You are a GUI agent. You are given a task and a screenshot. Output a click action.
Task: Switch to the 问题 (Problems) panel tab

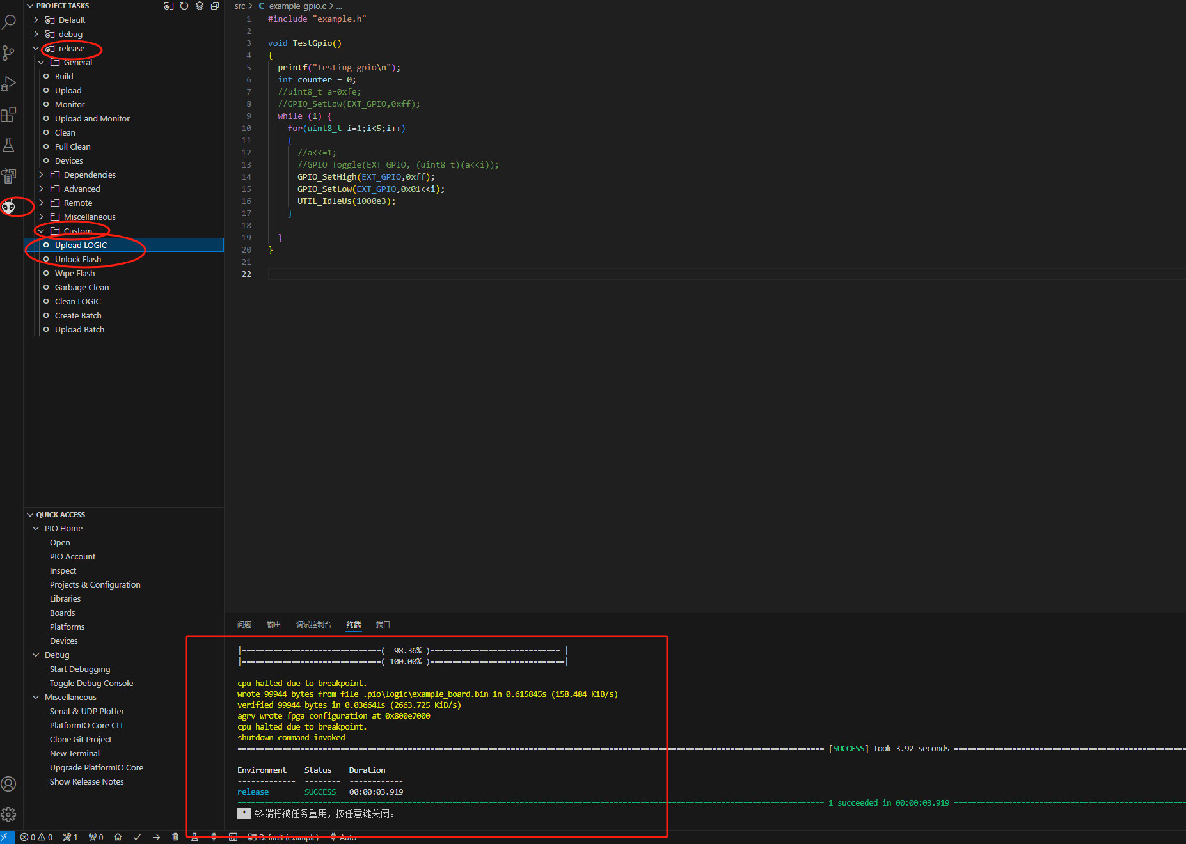tap(244, 625)
